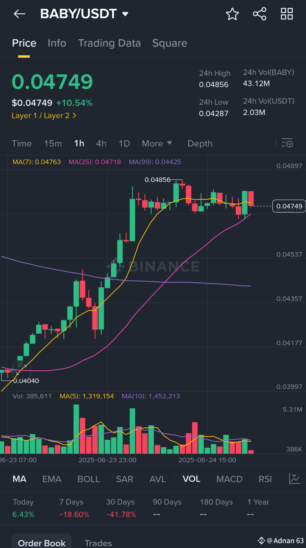Tap the Binance watermark logo on chart
306x548 pixels.
(116, 267)
